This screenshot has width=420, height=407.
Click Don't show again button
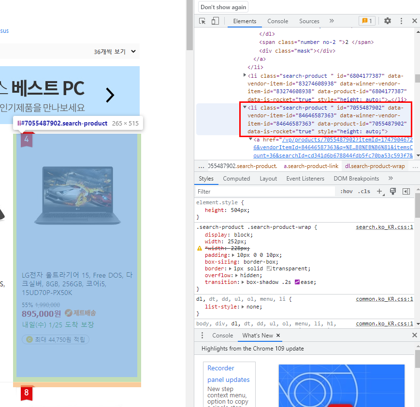pyautogui.click(x=223, y=7)
